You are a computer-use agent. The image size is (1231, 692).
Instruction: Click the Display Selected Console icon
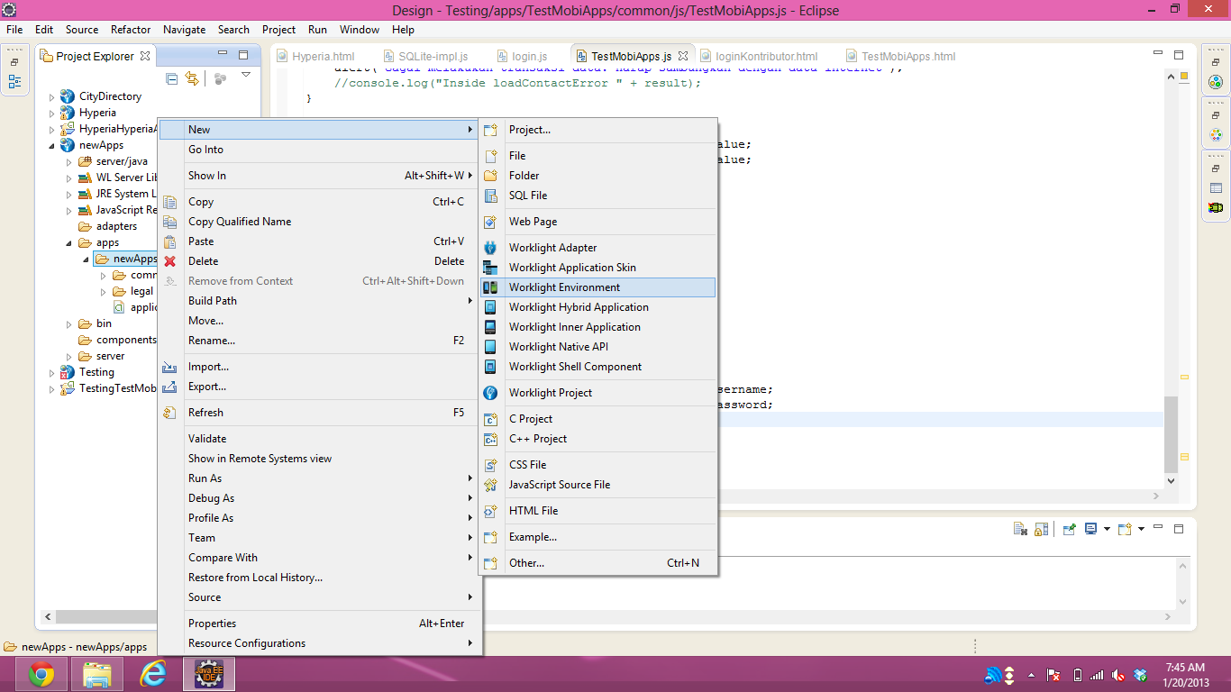[1090, 529]
